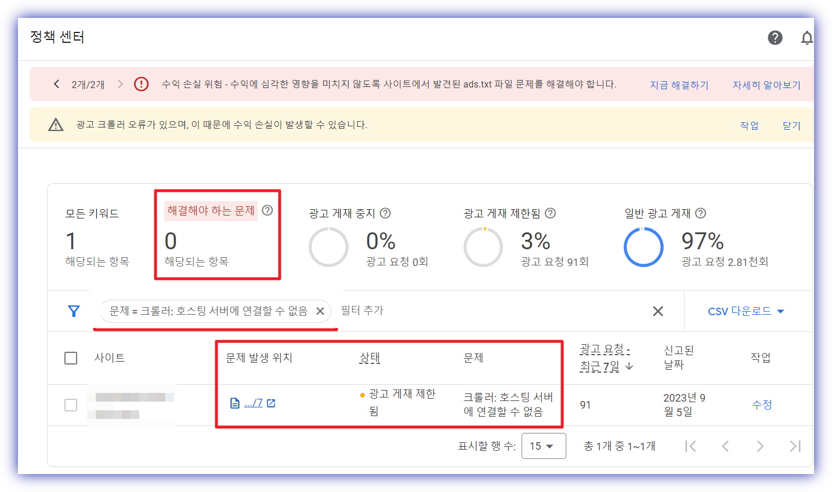Open the rows-per-page 15 dropdown

coord(544,446)
